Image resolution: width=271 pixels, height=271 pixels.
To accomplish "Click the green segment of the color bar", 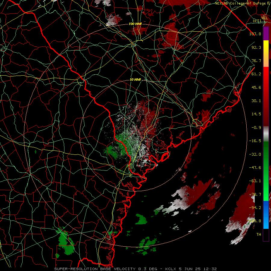I will [266, 171].
